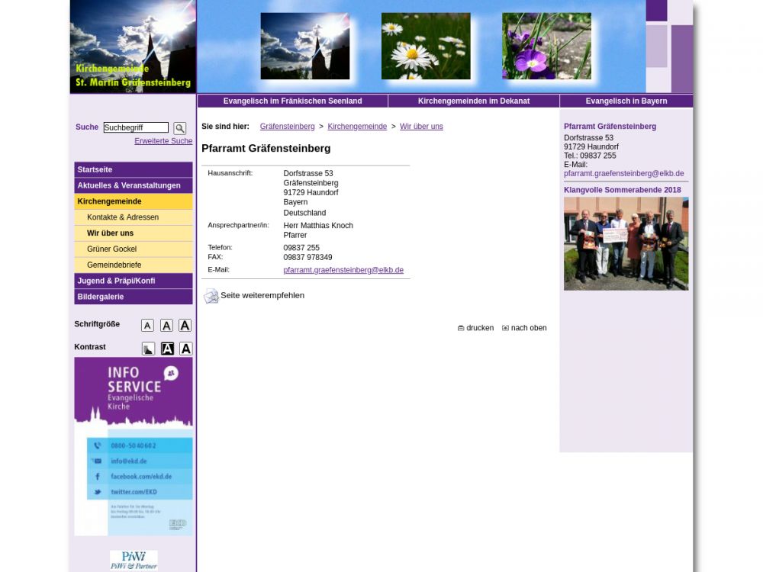Click the nach oben arrow icon
The width and height of the screenshot is (763, 572).
(505, 328)
